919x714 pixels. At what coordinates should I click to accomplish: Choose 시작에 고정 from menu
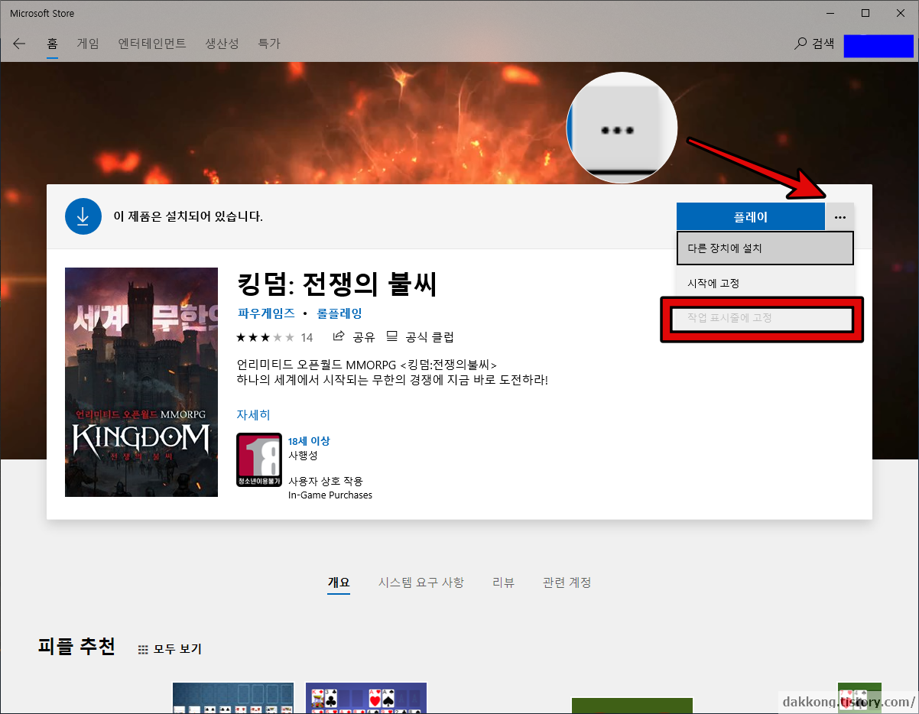click(x=765, y=283)
